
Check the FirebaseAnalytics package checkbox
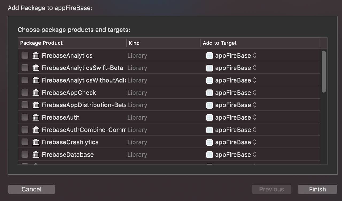click(25, 55)
